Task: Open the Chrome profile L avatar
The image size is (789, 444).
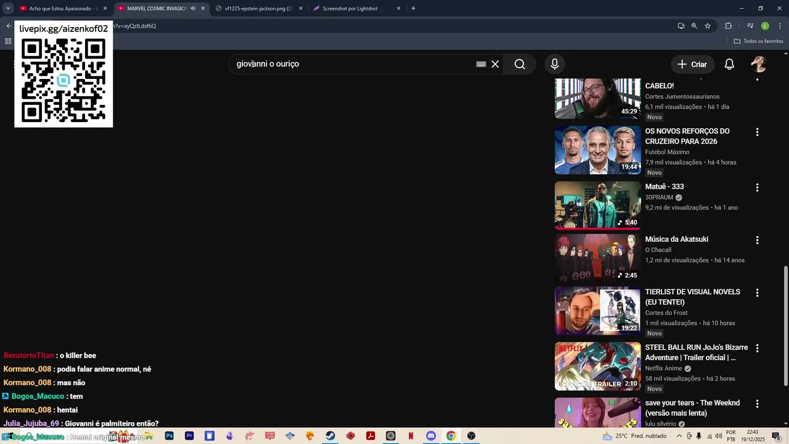Action: (765, 26)
